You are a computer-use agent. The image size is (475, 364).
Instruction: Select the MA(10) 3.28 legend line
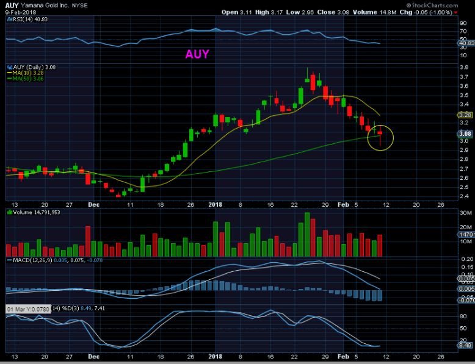point(26,73)
